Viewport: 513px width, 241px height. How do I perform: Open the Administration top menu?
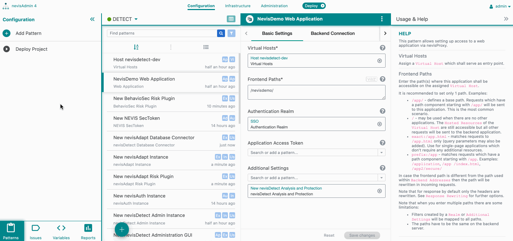pyautogui.click(x=274, y=6)
